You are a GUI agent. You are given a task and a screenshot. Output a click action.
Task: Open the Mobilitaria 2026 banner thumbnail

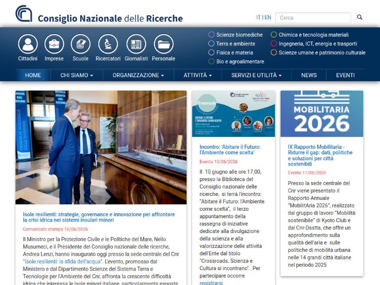pos(322,114)
